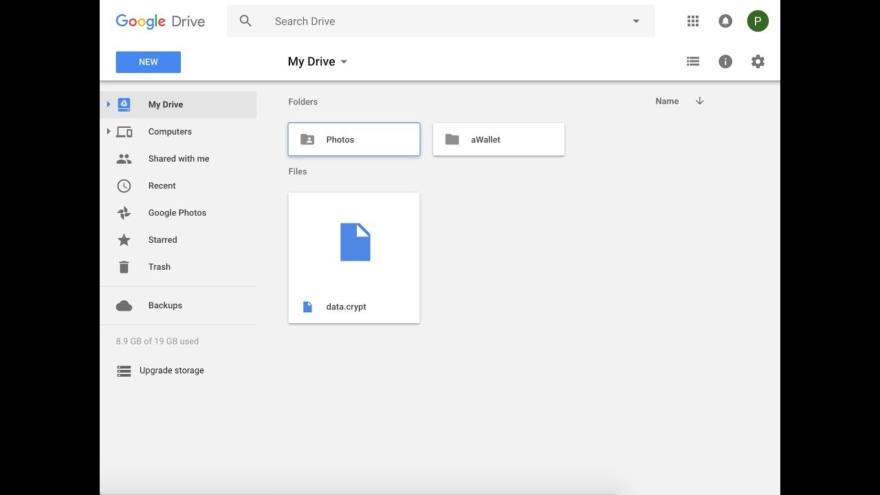The height and width of the screenshot is (495, 880).
Task: Select the aWallet folder
Action: (x=498, y=140)
